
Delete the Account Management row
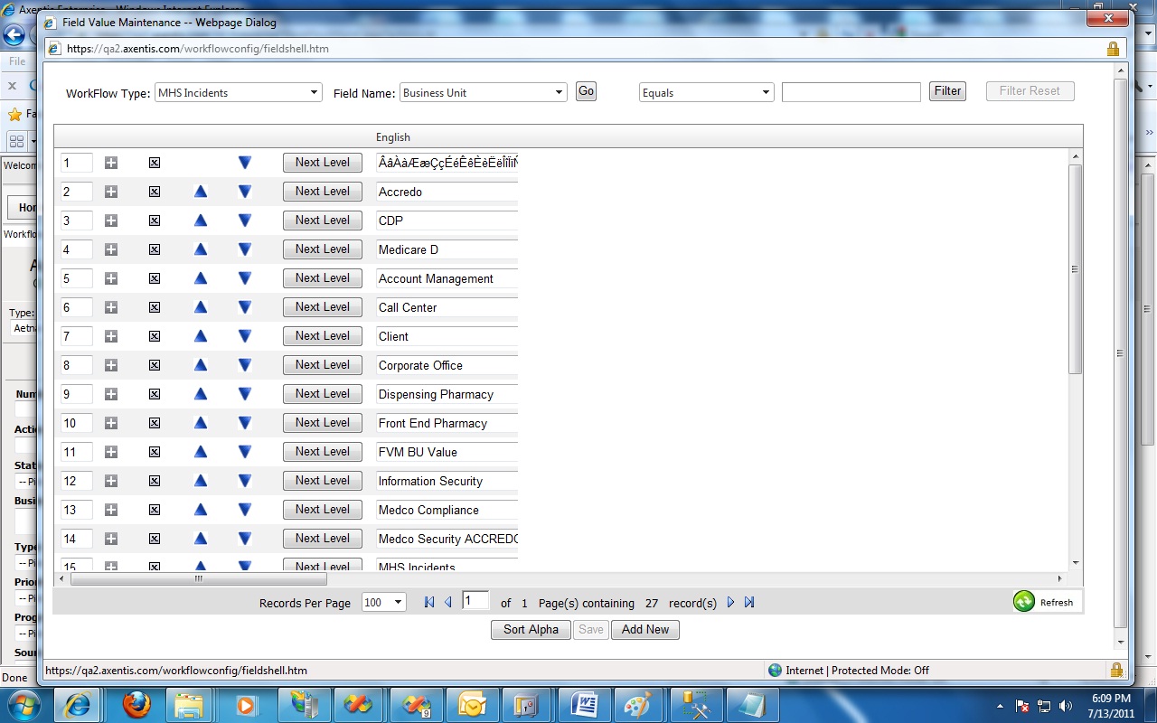pyautogui.click(x=155, y=278)
